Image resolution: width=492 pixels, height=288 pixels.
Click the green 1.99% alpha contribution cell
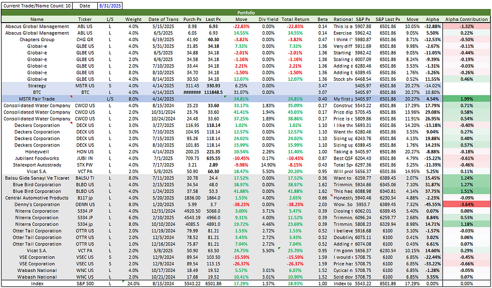[466, 99]
